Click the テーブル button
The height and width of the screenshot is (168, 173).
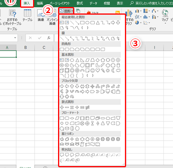coord(27,15)
